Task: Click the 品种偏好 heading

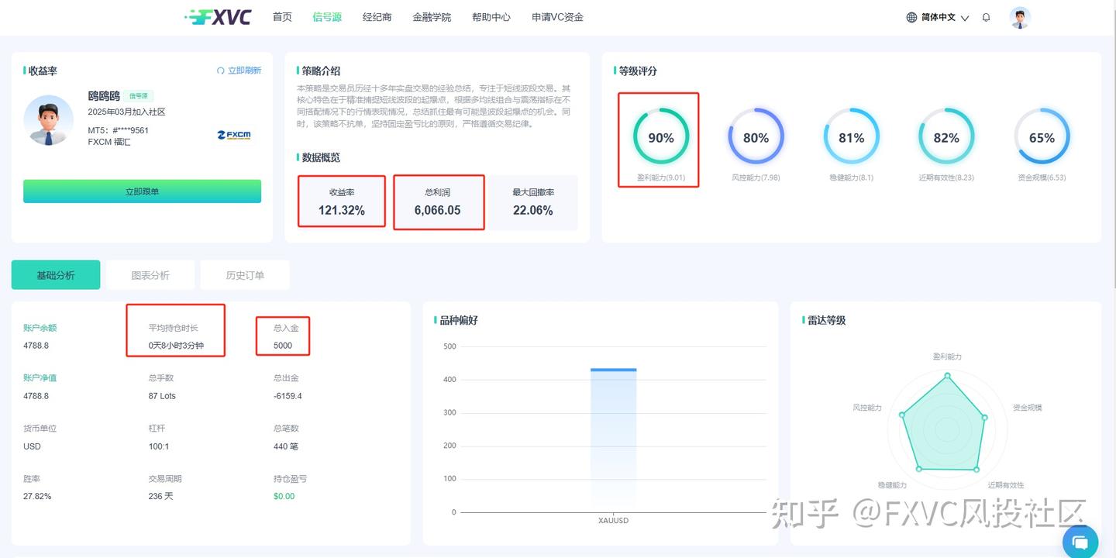Action: [459, 320]
